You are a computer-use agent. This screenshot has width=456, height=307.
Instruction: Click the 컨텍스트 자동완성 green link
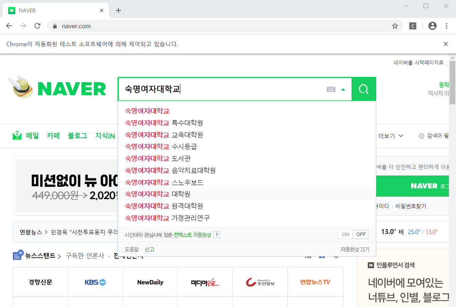tap(192, 235)
